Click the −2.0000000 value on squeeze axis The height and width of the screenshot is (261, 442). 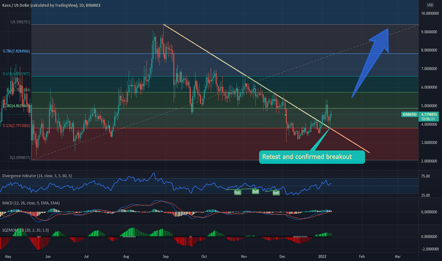429,249
